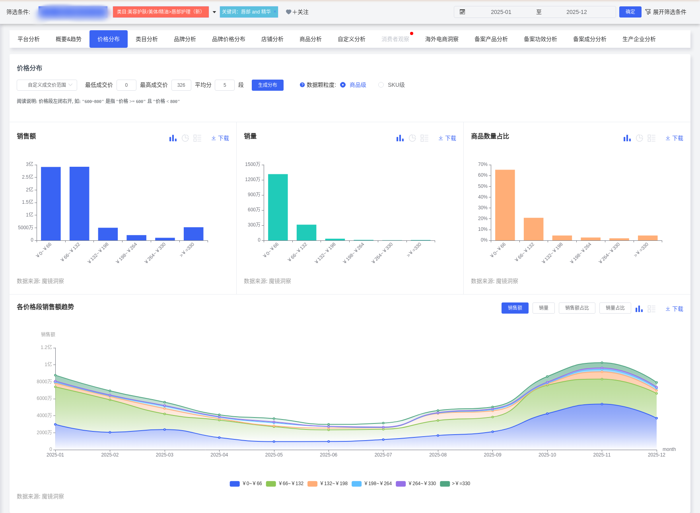
Task: Select 商品级 data granularity radio
Action: click(343, 85)
